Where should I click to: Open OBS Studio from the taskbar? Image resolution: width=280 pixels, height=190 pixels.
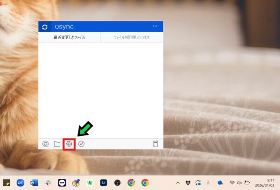point(117,183)
